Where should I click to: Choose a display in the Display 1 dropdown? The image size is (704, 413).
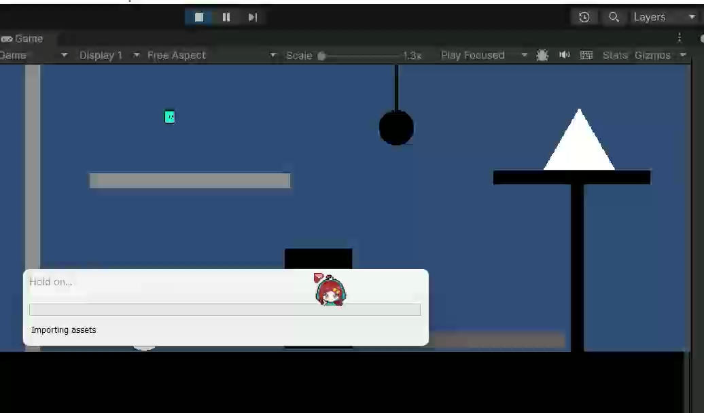tap(109, 55)
